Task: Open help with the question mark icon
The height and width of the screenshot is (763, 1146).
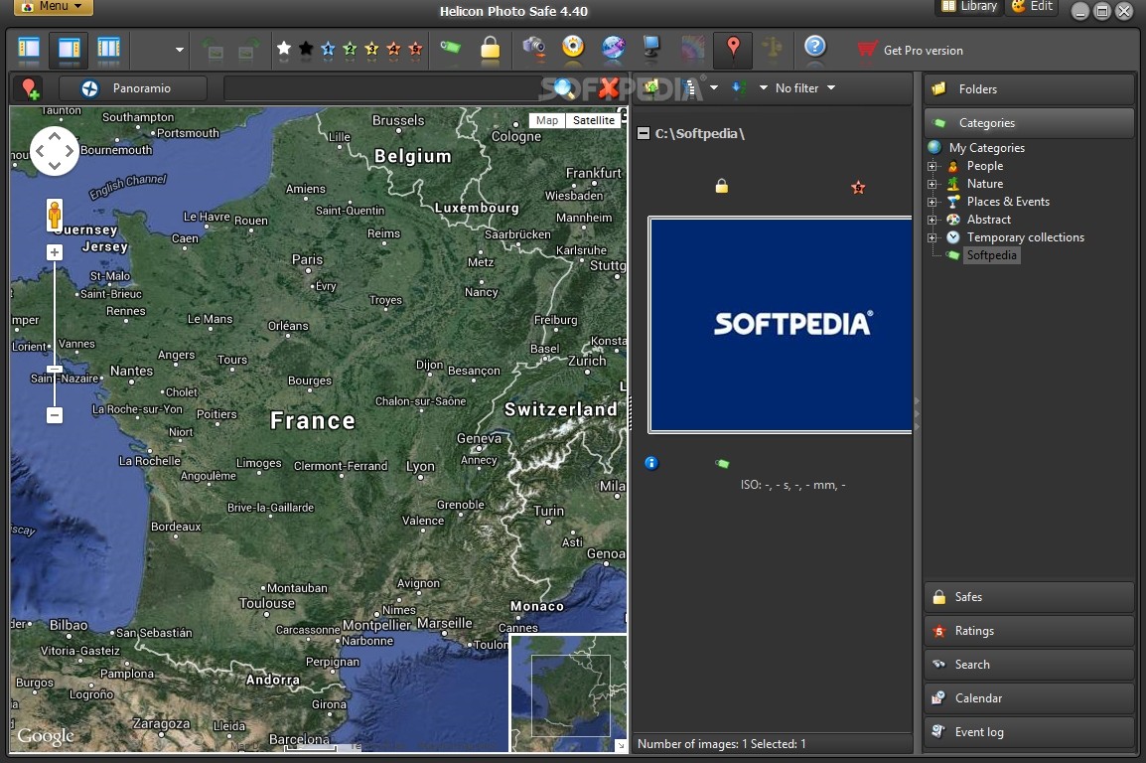Action: (x=815, y=48)
